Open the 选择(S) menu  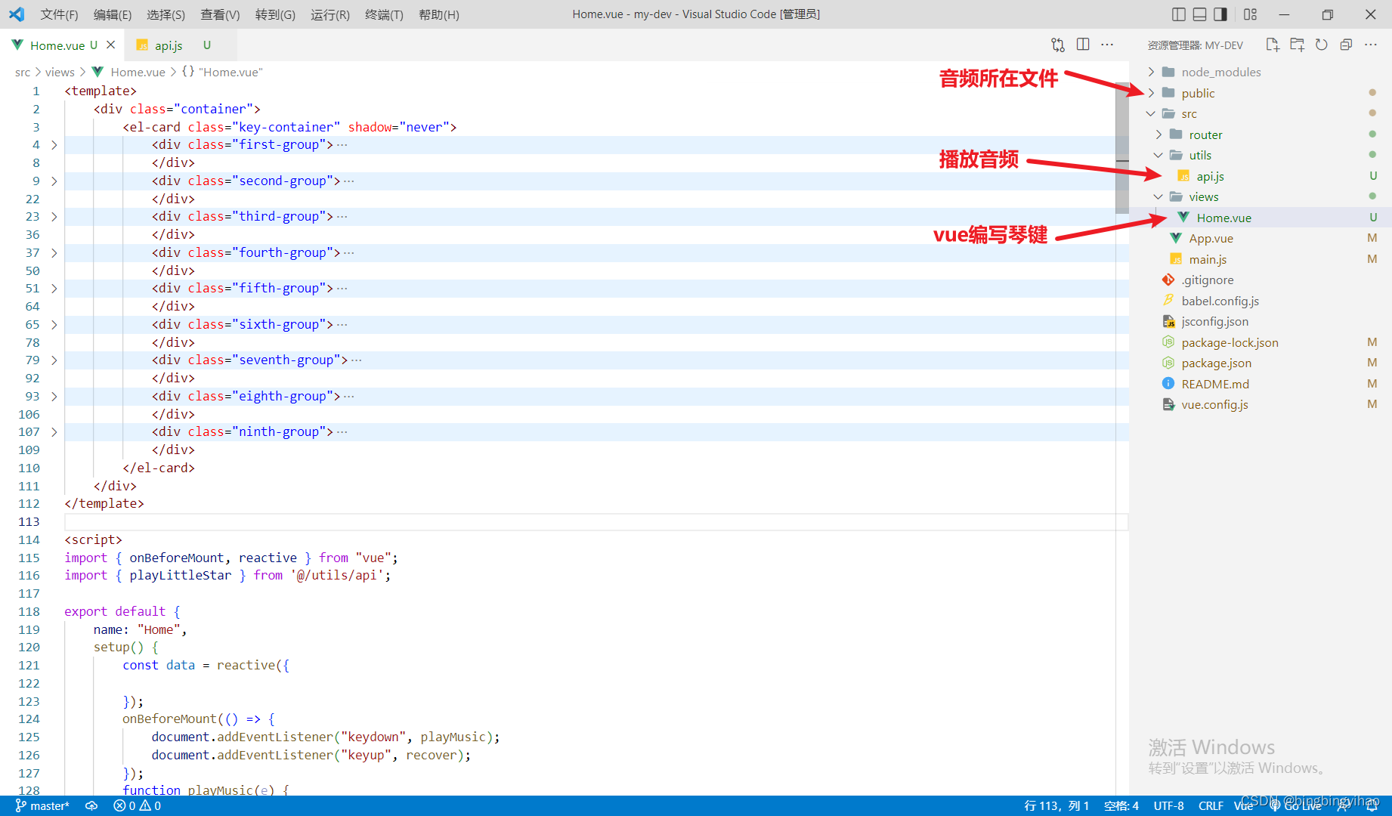(165, 14)
